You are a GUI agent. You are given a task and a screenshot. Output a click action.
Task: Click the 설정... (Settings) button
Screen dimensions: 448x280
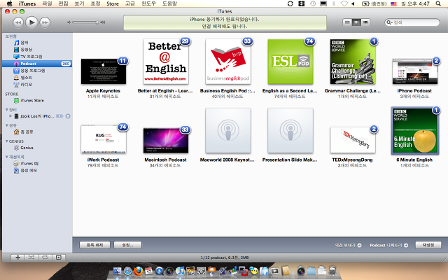(x=127, y=245)
